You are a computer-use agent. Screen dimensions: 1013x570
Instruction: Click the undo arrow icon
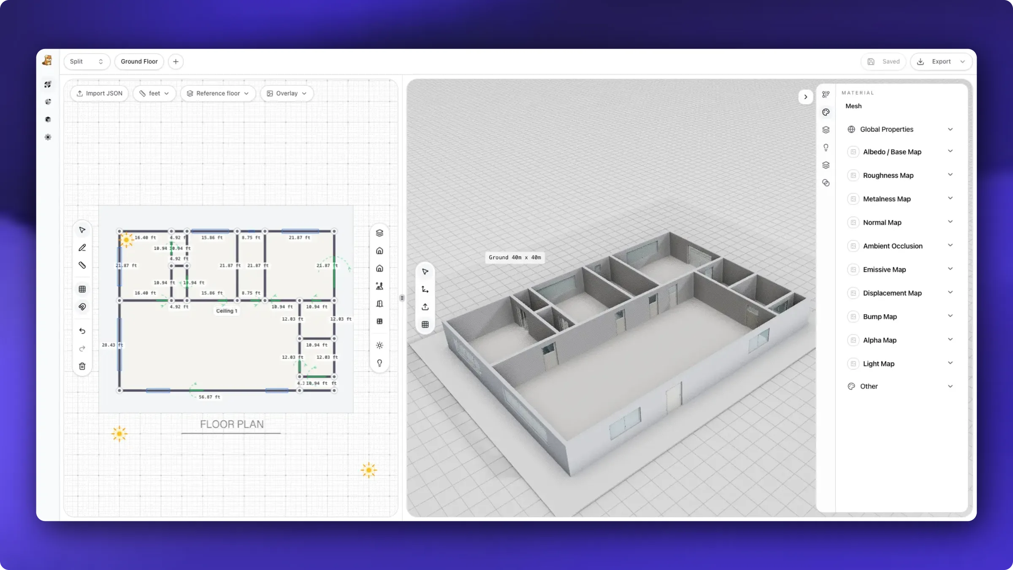pyautogui.click(x=82, y=331)
